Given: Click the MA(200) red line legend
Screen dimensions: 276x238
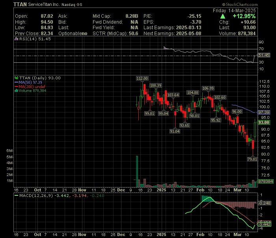Looking at the screenshot, I should [x=30, y=86].
